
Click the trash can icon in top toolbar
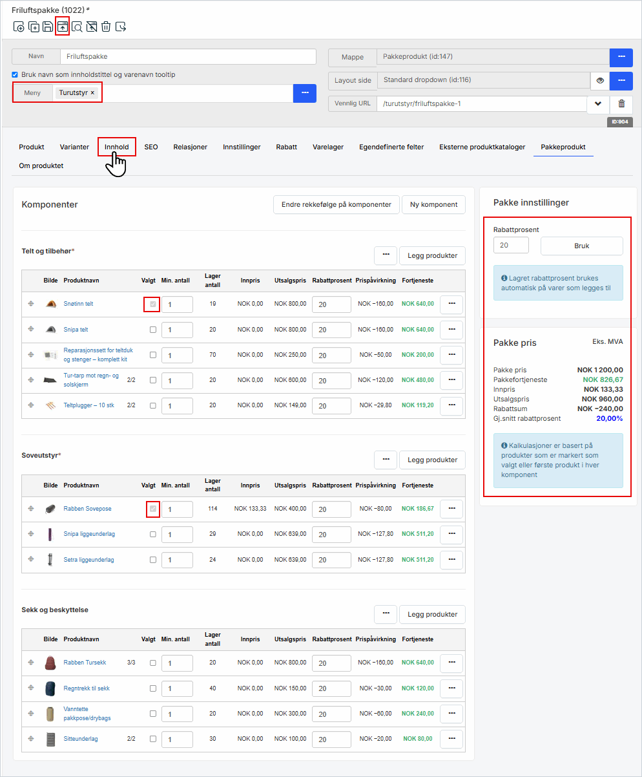(x=106, y=27)
